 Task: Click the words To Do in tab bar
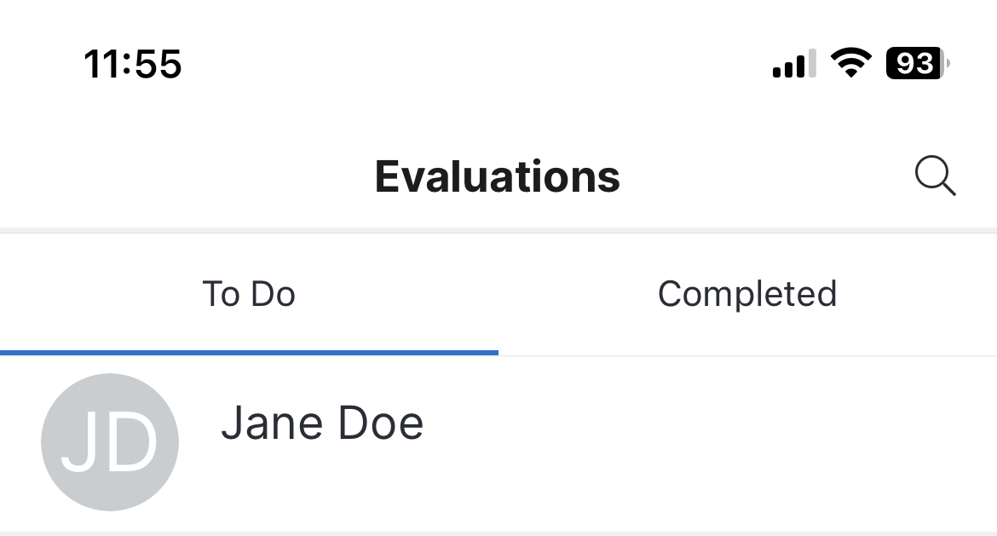point(249,294)
